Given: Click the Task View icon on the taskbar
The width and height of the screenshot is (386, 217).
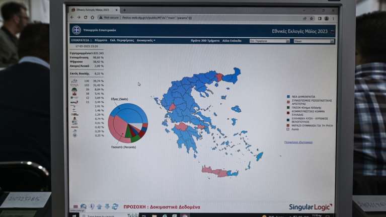Looking at the screenshot, I should point(144,216).
